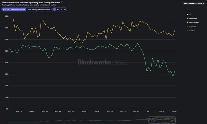207x124 pixels.
Task: Hide the Pump.fun series in legend
Action: point(193,19)
